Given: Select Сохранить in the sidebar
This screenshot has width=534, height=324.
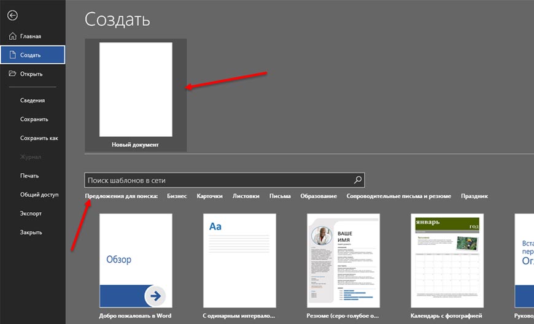Looking at the screenshot, I should [x=34, y=119].
